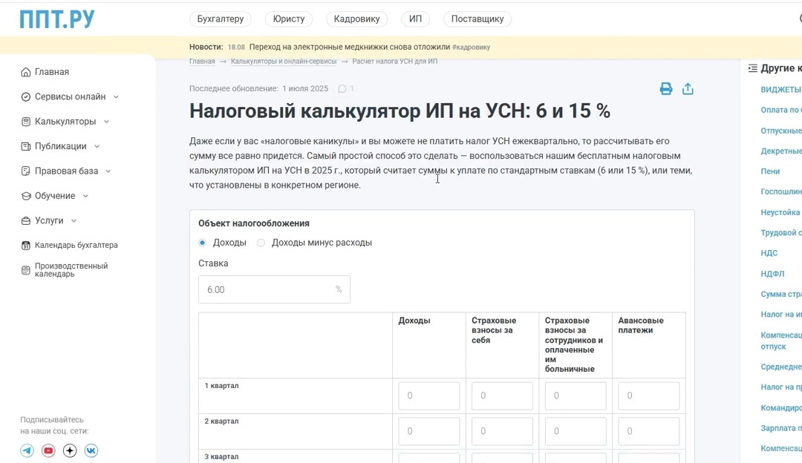Click the Календарь бухгалтера calendar icon
802x463 pixels.
[25, 246]
